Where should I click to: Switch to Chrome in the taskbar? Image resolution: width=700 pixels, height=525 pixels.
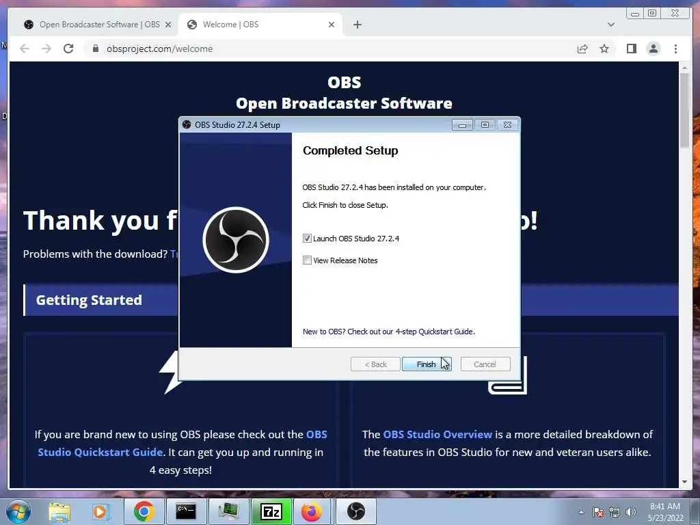point(144,511)
